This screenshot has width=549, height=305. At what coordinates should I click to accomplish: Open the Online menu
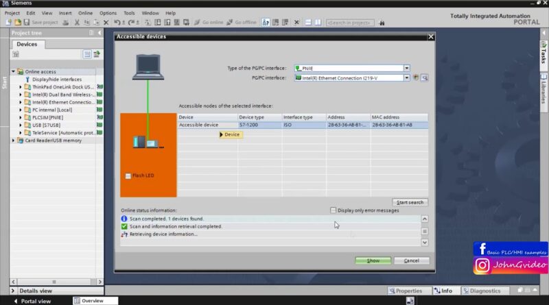point(85,13)
